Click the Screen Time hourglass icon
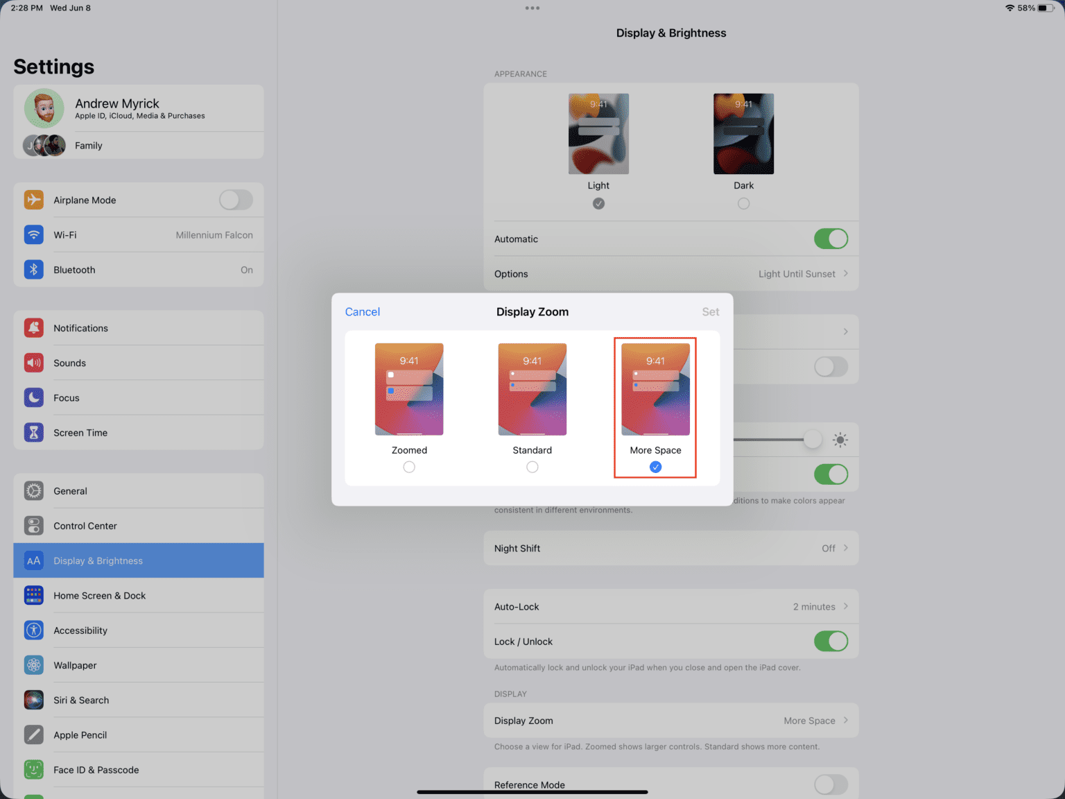 34,432
